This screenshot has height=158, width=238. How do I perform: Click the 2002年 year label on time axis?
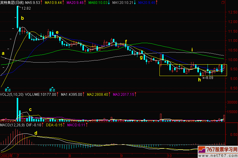click(x=7, y=156)
